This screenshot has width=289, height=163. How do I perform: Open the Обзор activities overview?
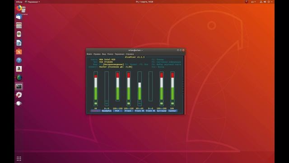pyautogui.click(x=19, y=2)
